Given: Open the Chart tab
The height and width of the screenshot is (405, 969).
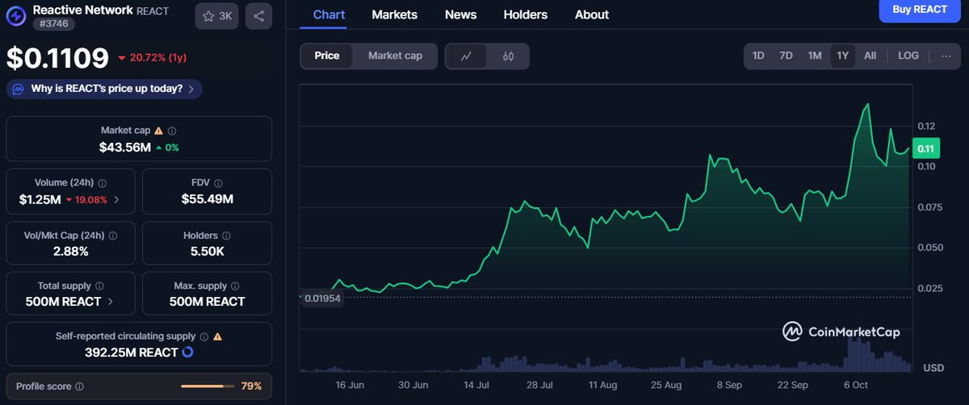Looking at the screenshot, I should point(329,15).
